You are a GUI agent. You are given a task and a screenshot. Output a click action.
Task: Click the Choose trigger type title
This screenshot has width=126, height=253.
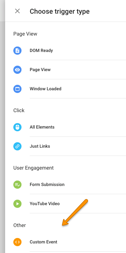[x=60, y=12]
